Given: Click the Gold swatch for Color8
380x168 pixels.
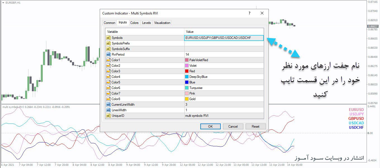Looking at the screenshot, I should click(x=187, y=99).
